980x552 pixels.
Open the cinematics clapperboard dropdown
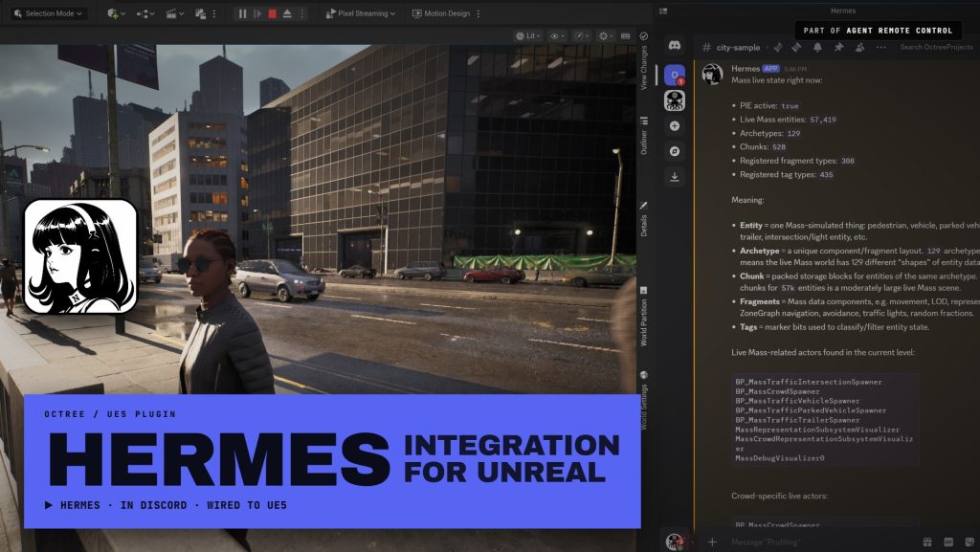coord(174,13)
